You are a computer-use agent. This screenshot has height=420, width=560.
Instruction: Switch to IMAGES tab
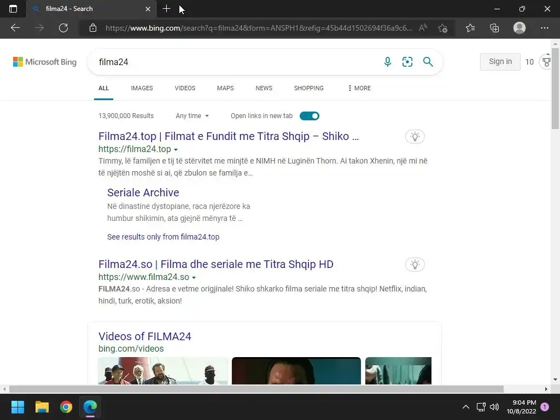click(142, 88)
